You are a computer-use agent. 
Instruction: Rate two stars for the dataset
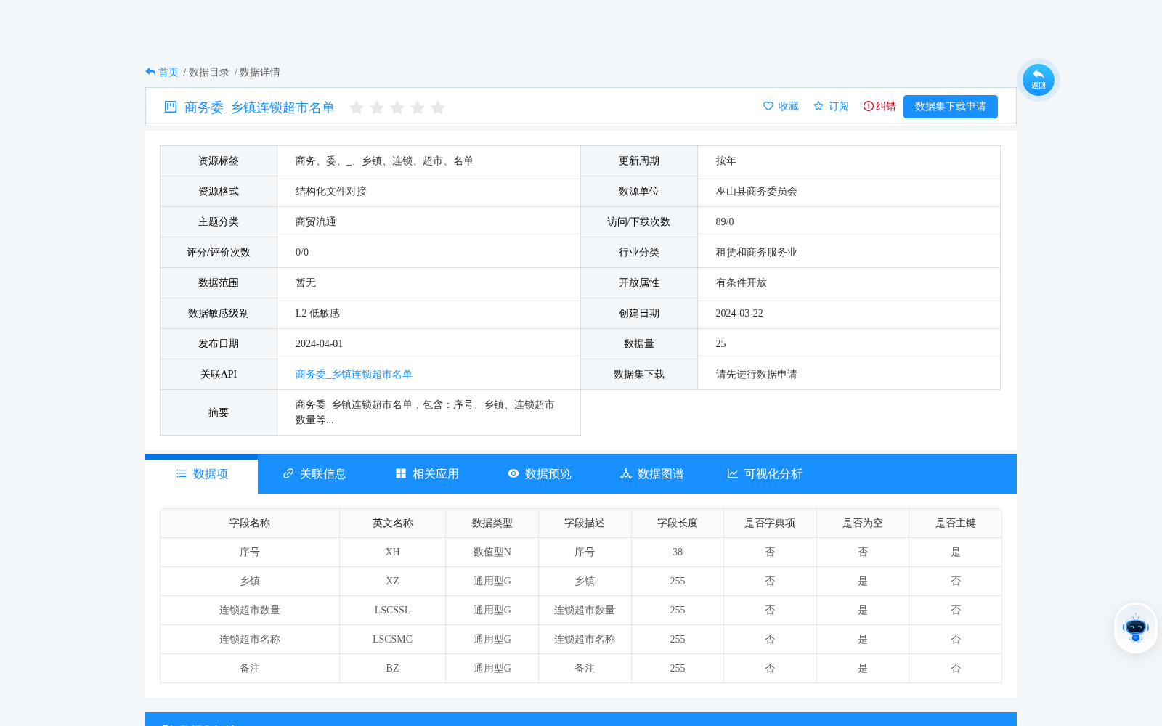click(x=377, y=107)
